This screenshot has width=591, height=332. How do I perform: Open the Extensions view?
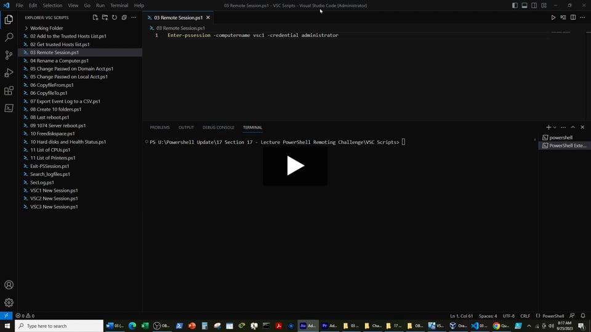9,91
